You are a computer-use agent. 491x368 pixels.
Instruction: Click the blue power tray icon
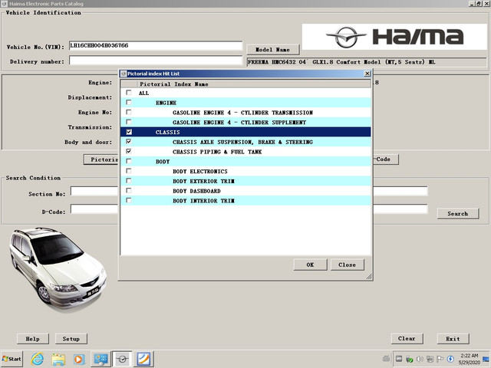tap(450, 359)
